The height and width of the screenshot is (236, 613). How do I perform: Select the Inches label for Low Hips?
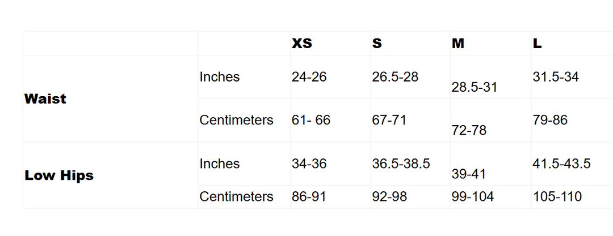tap(220, 164)
